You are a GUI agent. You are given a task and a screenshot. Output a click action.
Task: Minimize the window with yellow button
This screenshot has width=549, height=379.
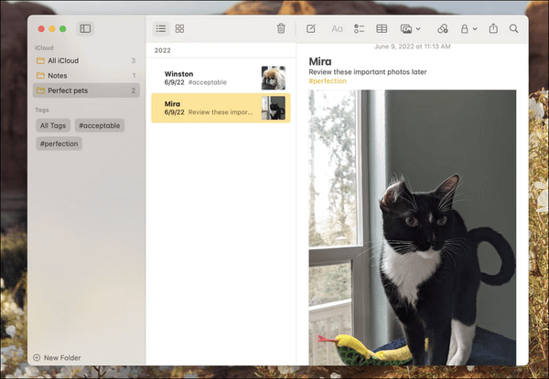(x=52, y=29)
